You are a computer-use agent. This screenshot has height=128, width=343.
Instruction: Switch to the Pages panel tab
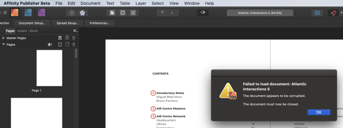pos(10,31)
